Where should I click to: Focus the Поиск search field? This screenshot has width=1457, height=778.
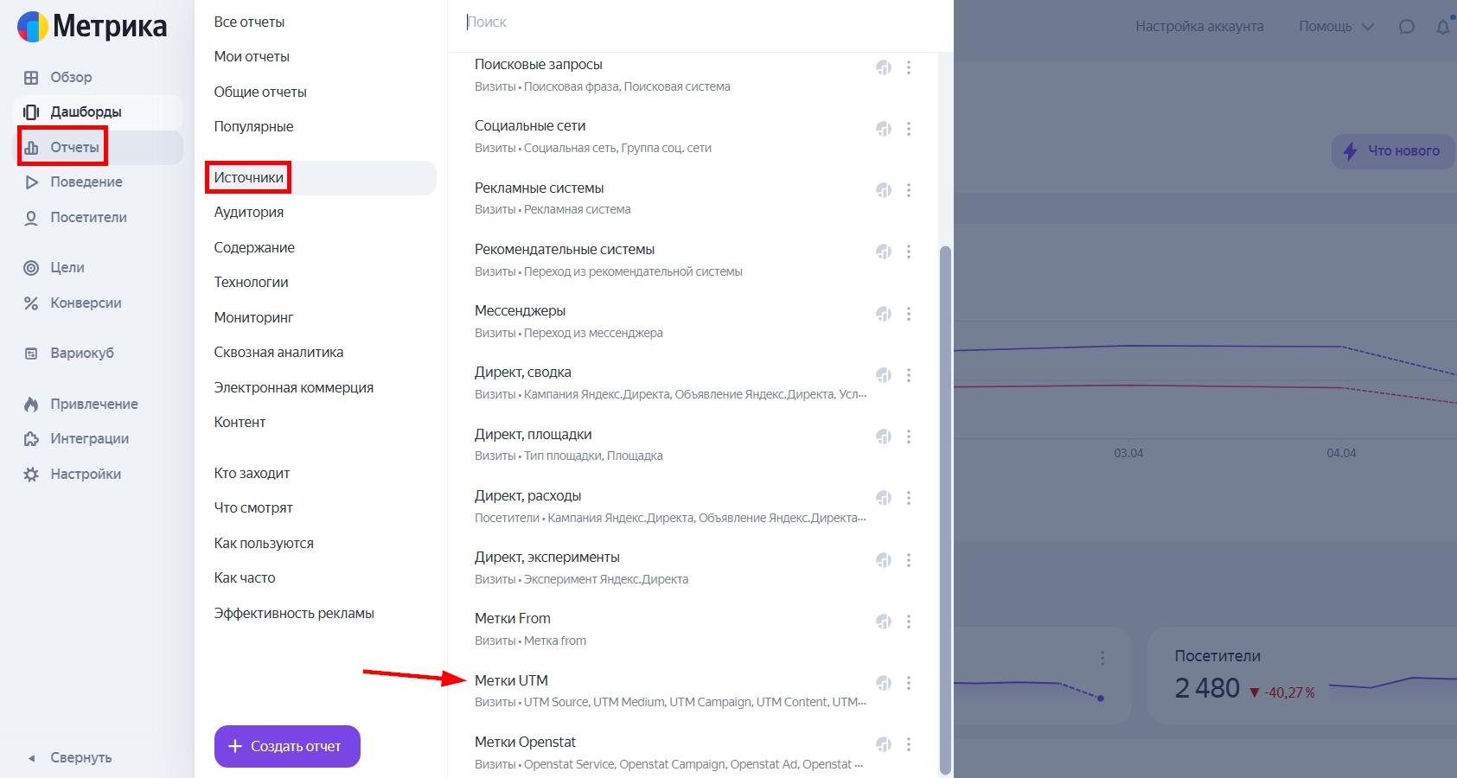(x=700, y=22)
